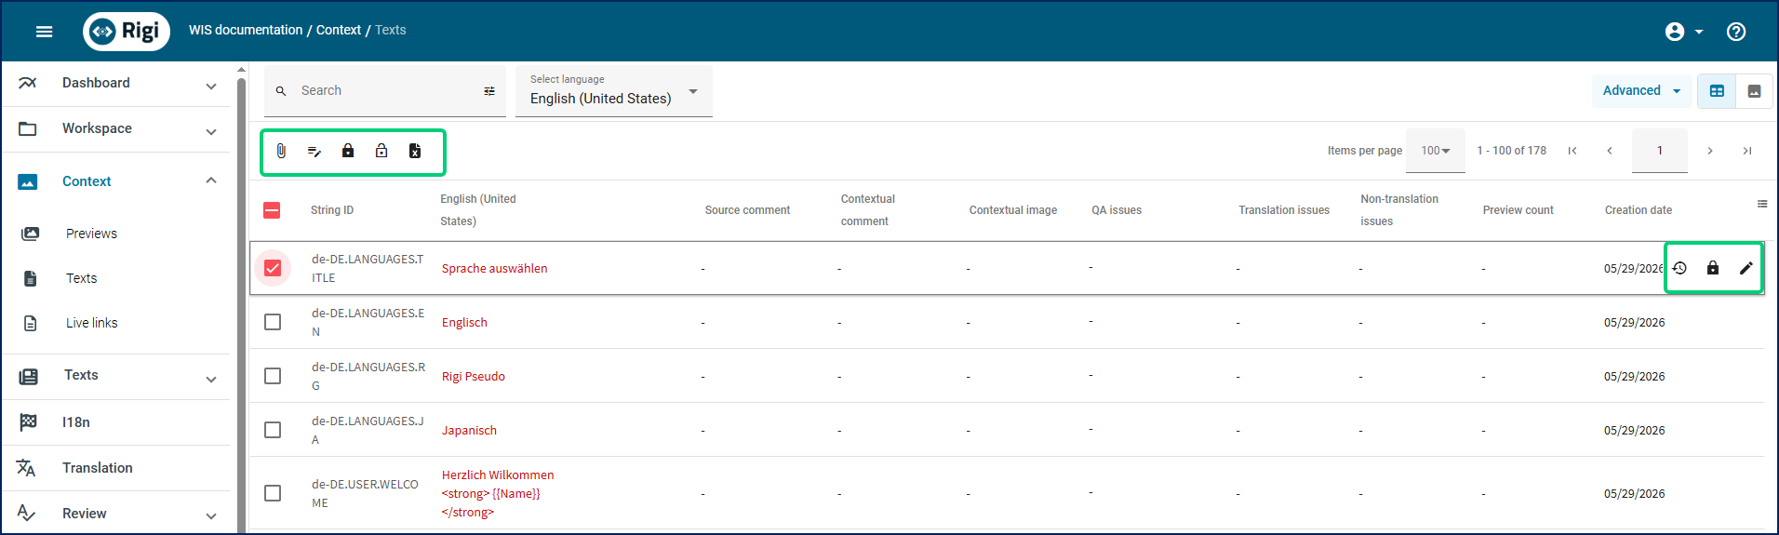This screenshot has height=535, width=1779.
Task: Open the user account menu icon
Action: [1675, 32]
